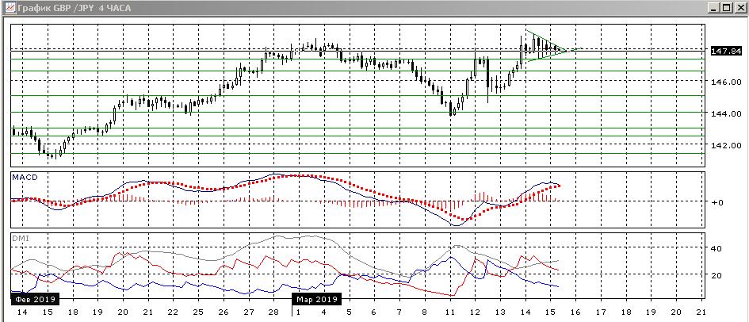Select date 25 on the time axis
Image resolution: width=749 pixels, height=322 pixels.
pos(197,313)
